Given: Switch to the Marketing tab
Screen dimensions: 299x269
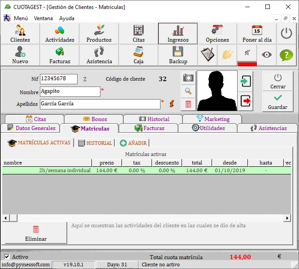Looking at the screenshot, I should click(x=212, y=119).
